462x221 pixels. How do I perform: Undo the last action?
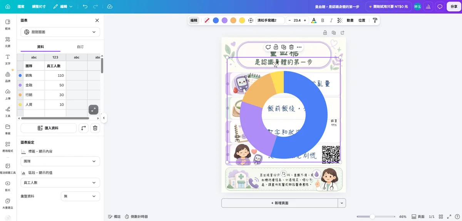[x=85, y=7]
